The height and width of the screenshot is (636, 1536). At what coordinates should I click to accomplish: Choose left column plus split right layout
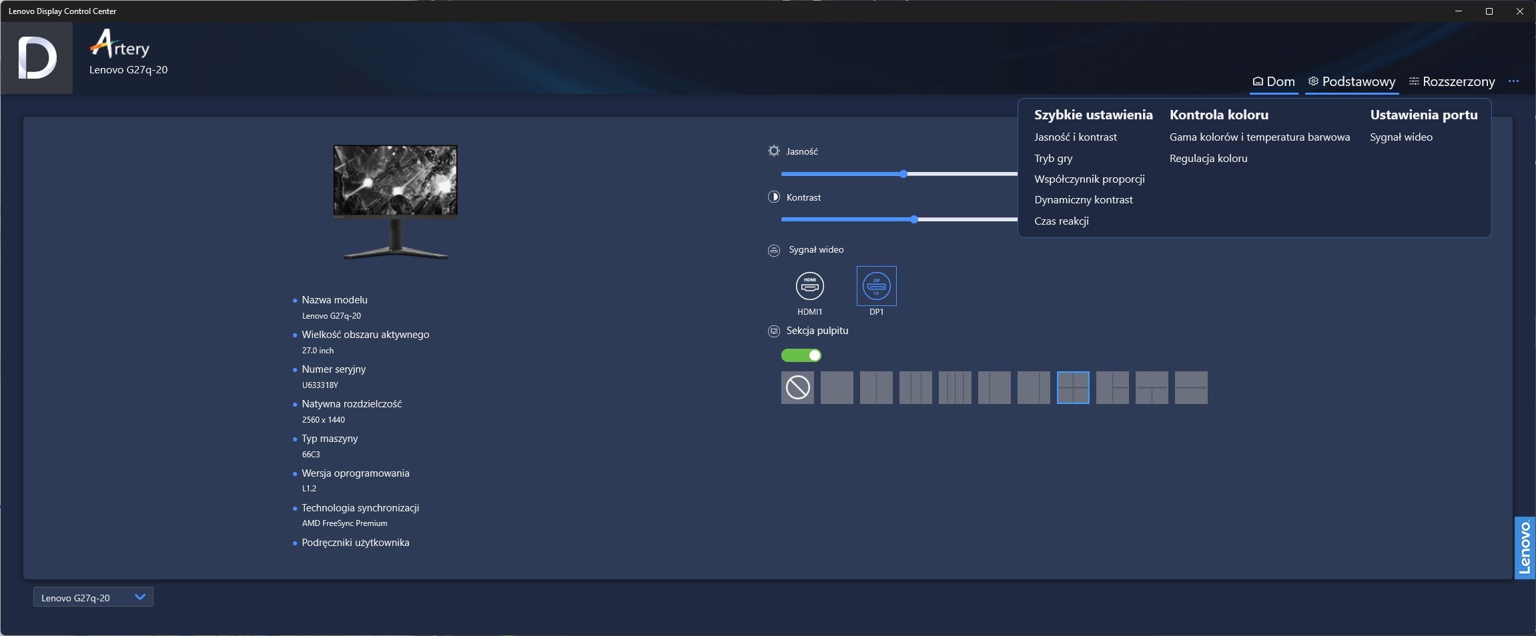coord(1112,387)
